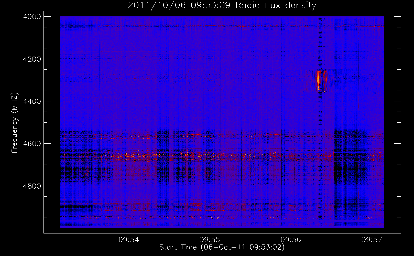The image size is (414, 256).
Task: Click the 4400 frequency tick label
Action: point(32,101)
